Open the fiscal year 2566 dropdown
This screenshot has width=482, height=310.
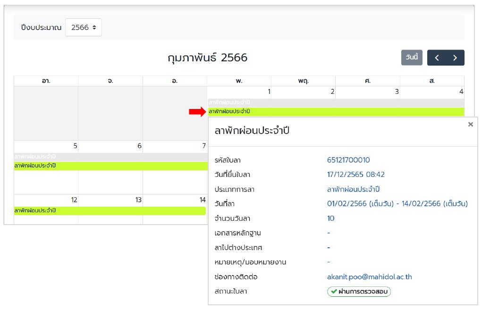tap(84, 27)
